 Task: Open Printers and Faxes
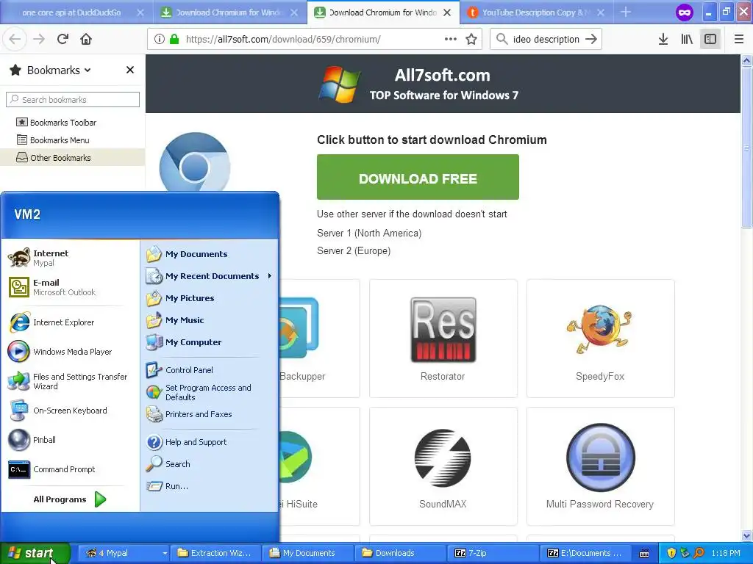coord(209,414)
